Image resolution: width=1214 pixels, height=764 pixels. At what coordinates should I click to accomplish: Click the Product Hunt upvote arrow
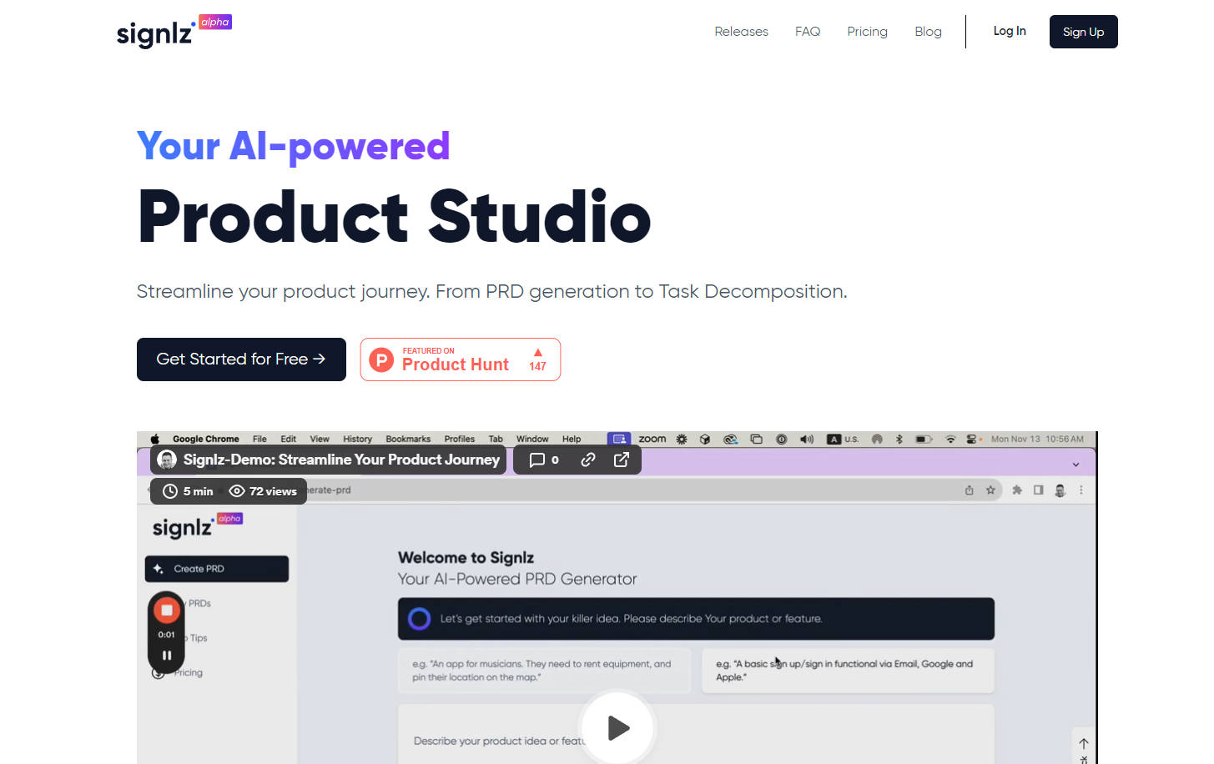(x=537, y=353)
